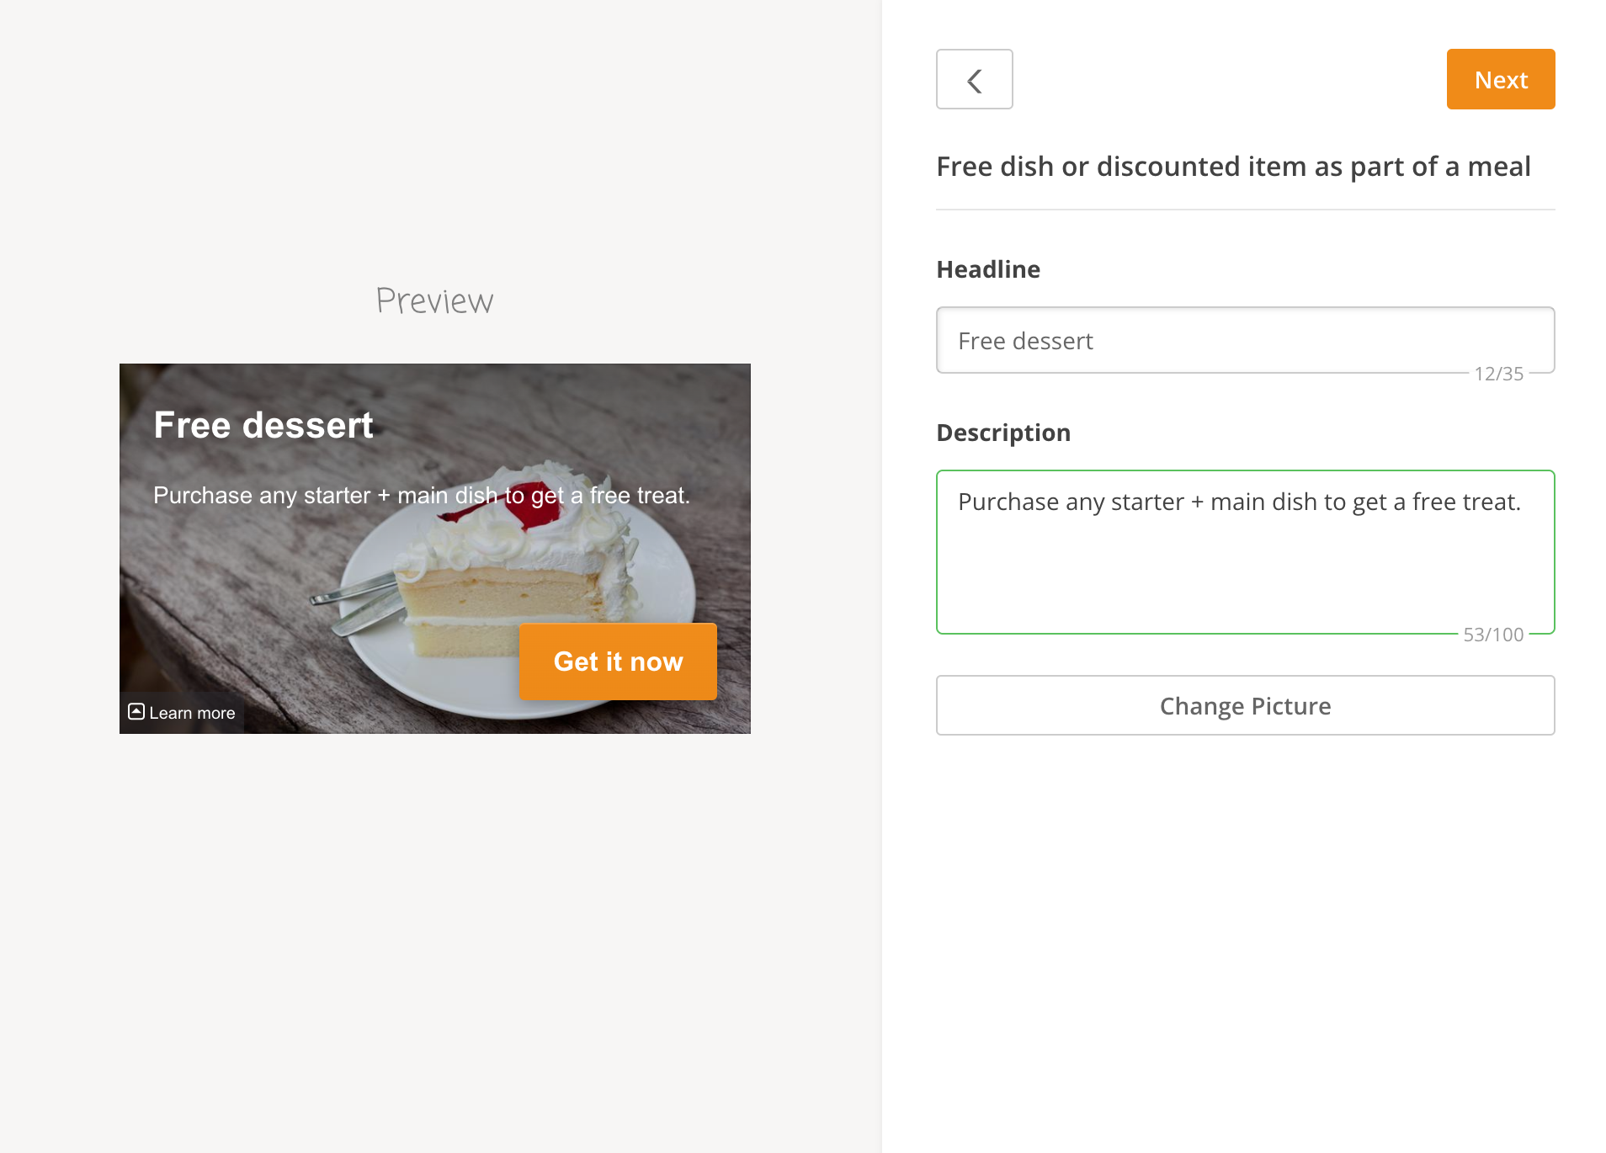Click the Description field label
Image resolution: width=1606 pixels, height=1153 pixels.
click(1003, 433)
